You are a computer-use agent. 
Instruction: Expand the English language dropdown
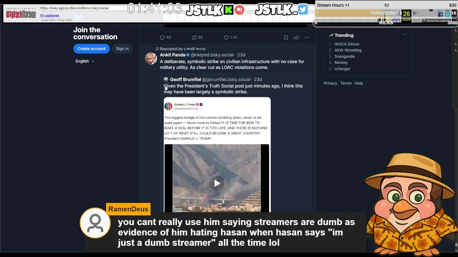tap(85, 61)
